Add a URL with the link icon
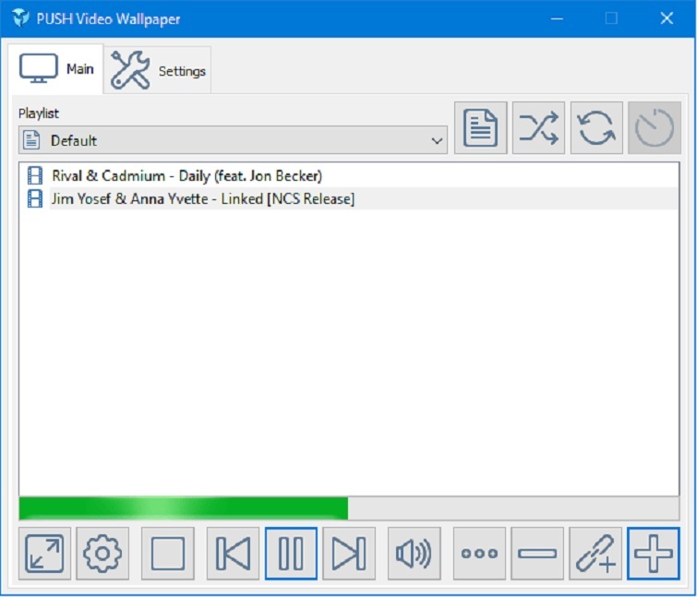Viewport: 697px width, 597px height. point(595,554)
